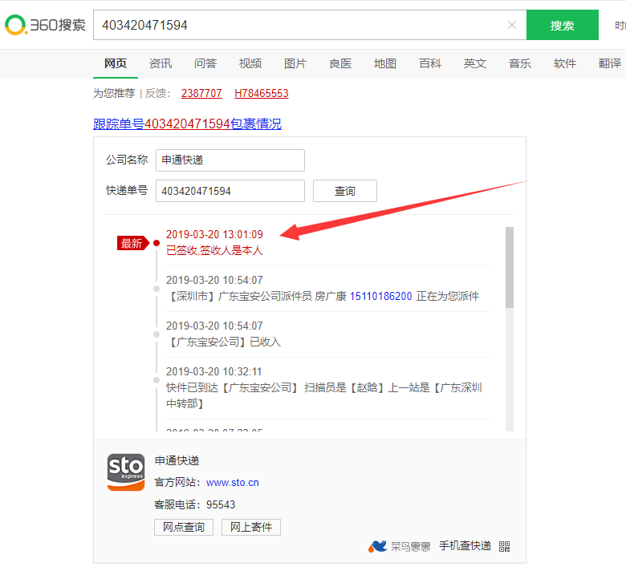Click the tracking list scrollbar thumb
626x567 pixels.
coord(509,267)
